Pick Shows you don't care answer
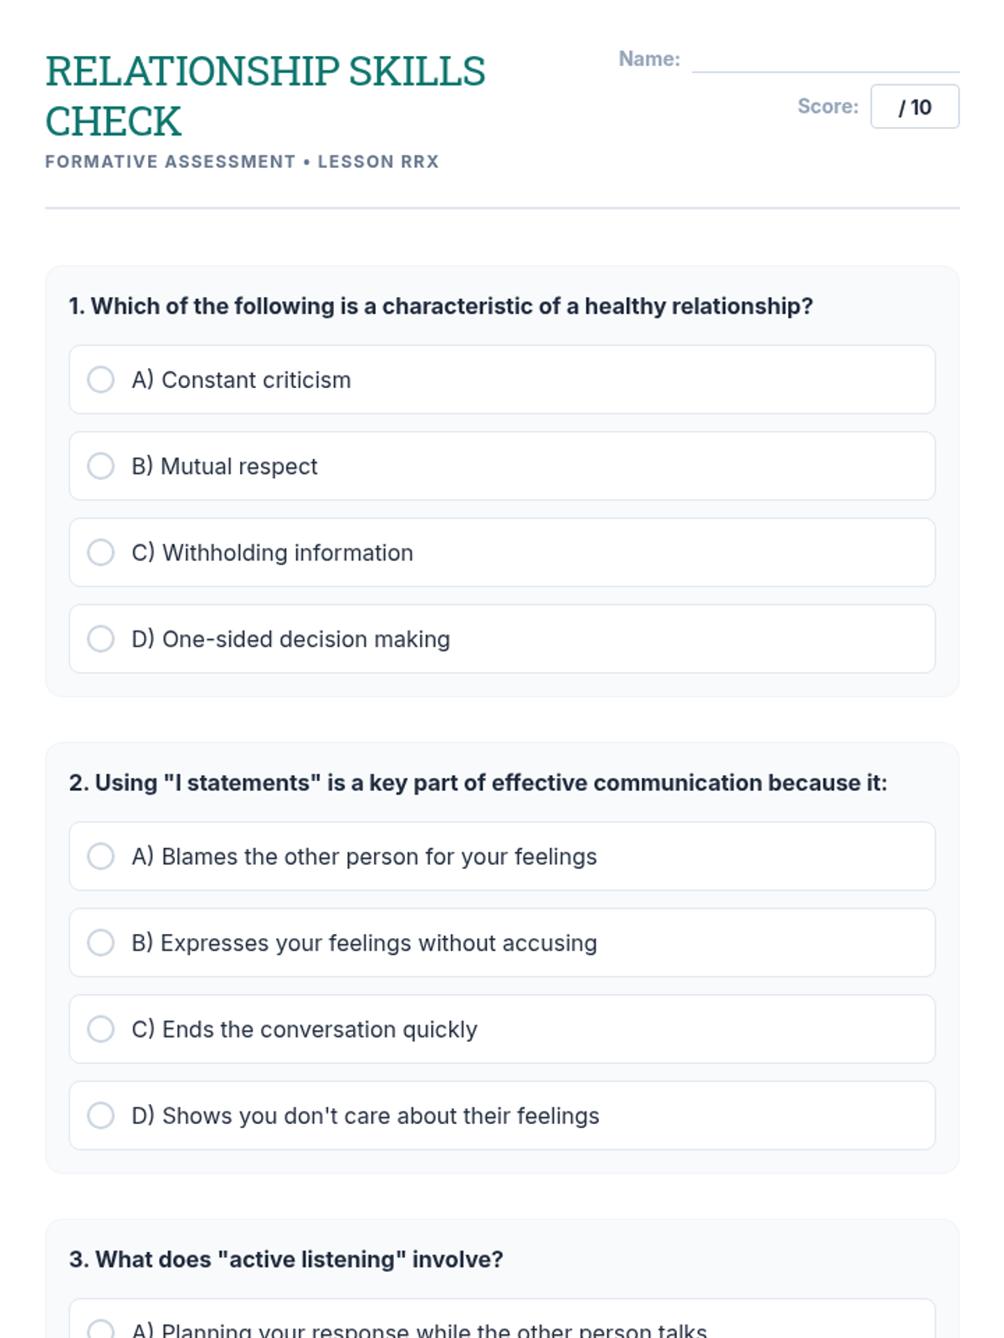The image size is (1004, 1338). click(x=100, y=1116)
